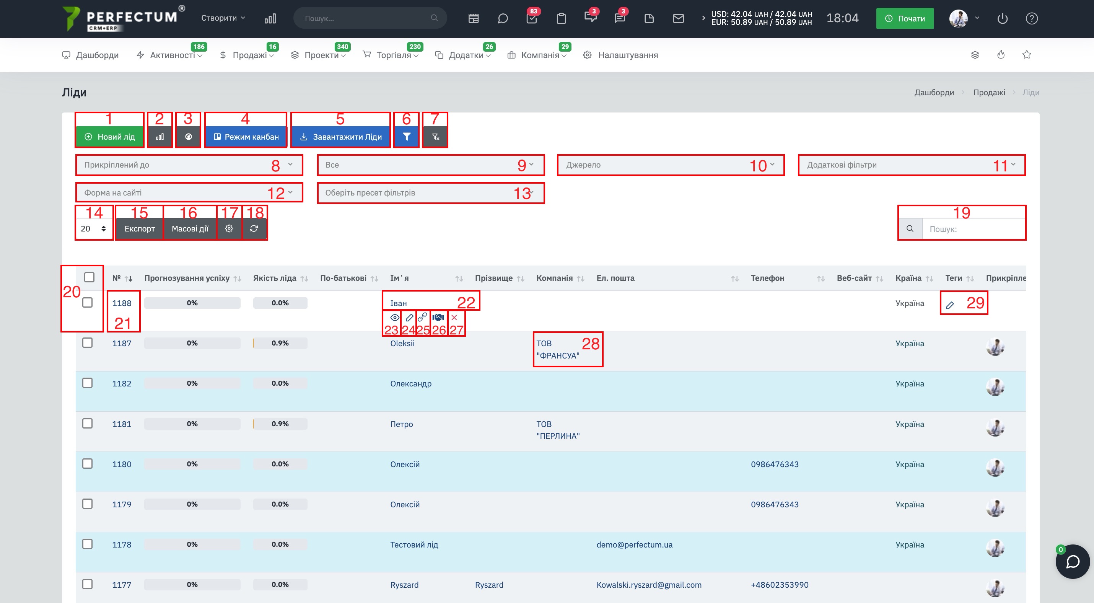Screen dimensions: 1094x603
Task: Open the live chat widget
Action: (1073, 562)
